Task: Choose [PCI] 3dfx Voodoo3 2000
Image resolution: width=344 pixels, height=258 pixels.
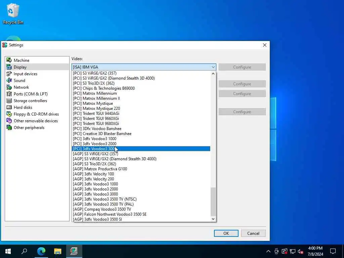Action: point(141,144)
